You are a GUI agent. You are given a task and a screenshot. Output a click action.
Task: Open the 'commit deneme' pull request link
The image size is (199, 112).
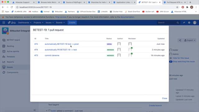52,55
